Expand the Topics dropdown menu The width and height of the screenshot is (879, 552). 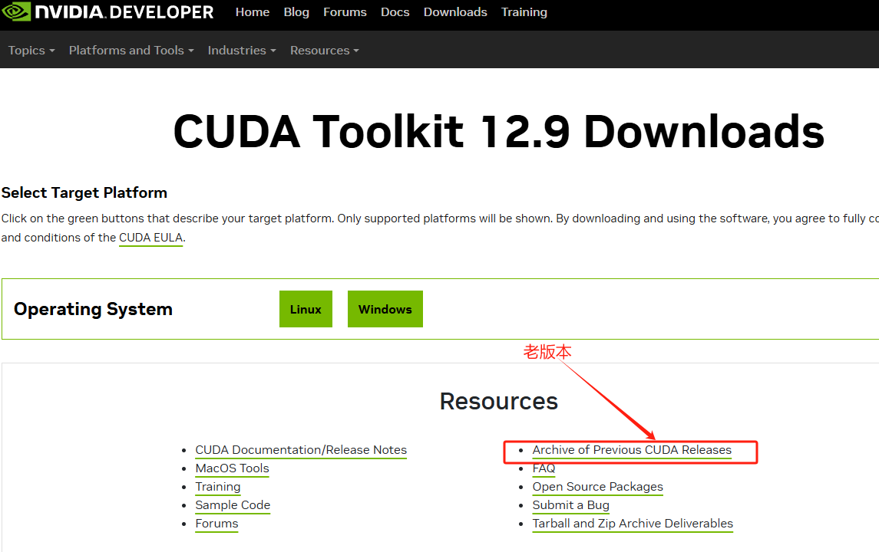tap(31, 51)
